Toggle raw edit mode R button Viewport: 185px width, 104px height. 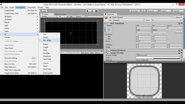coord(180,32)
